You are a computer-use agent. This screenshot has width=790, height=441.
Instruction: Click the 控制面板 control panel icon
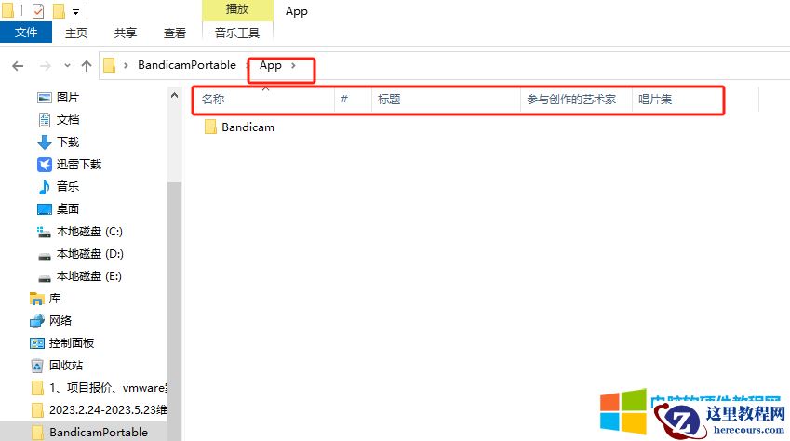(37, 343)
